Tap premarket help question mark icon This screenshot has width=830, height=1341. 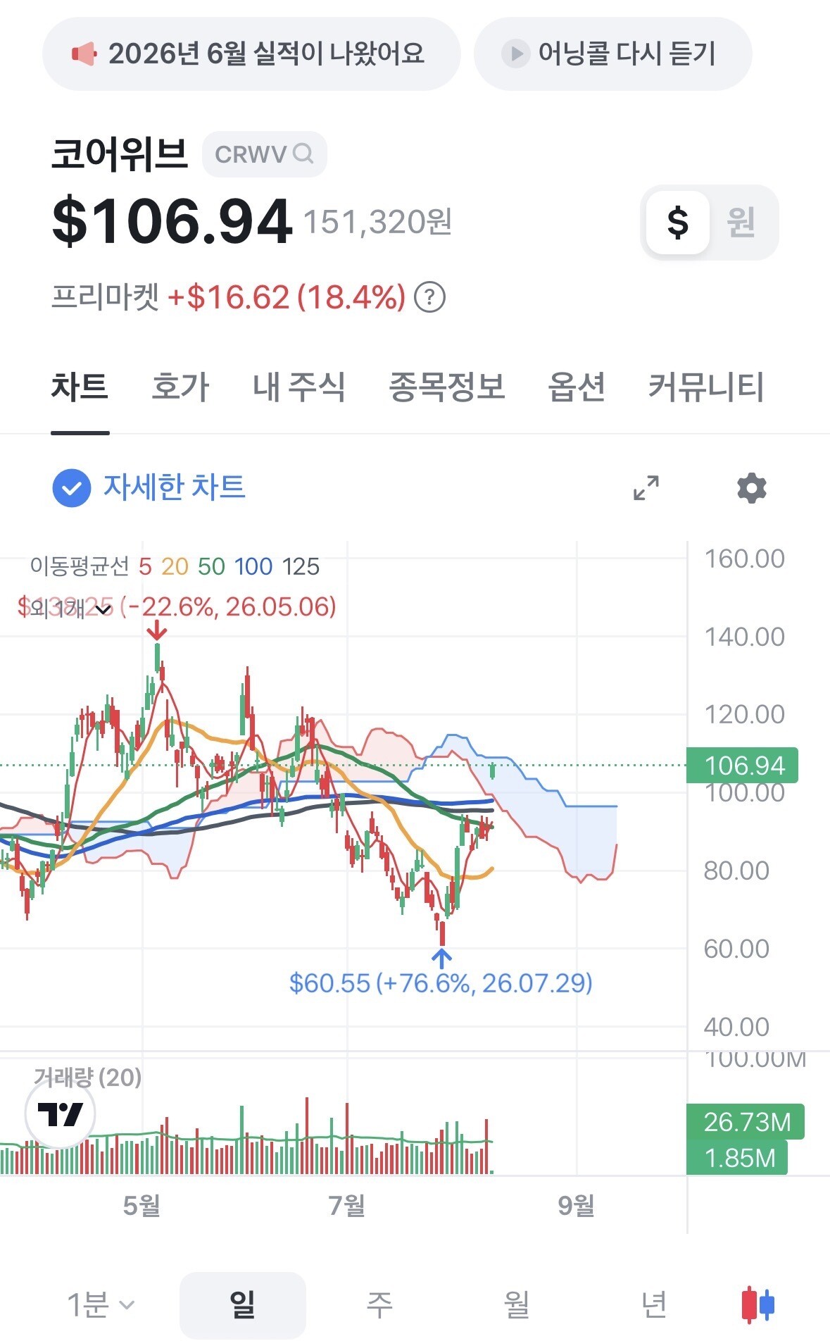[429, 297]
